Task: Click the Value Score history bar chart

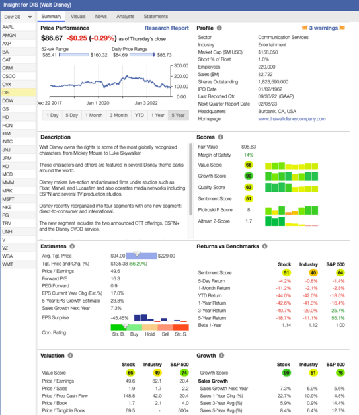Action: point(292,166)
